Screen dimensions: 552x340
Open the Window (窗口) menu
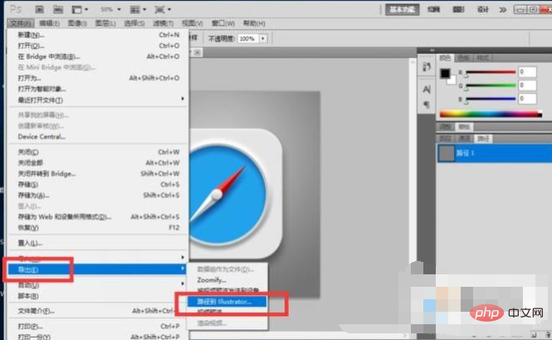point(223,23)
